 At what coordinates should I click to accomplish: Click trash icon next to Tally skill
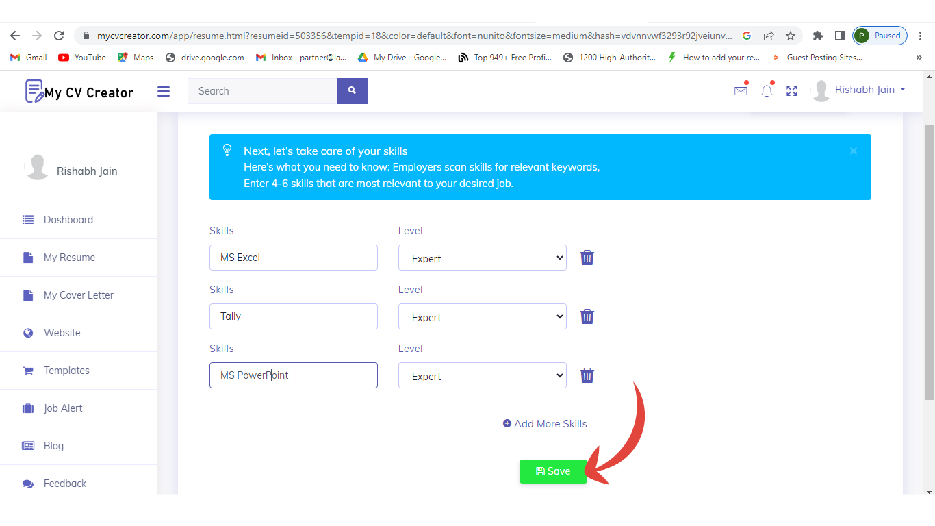click(587, 316)
